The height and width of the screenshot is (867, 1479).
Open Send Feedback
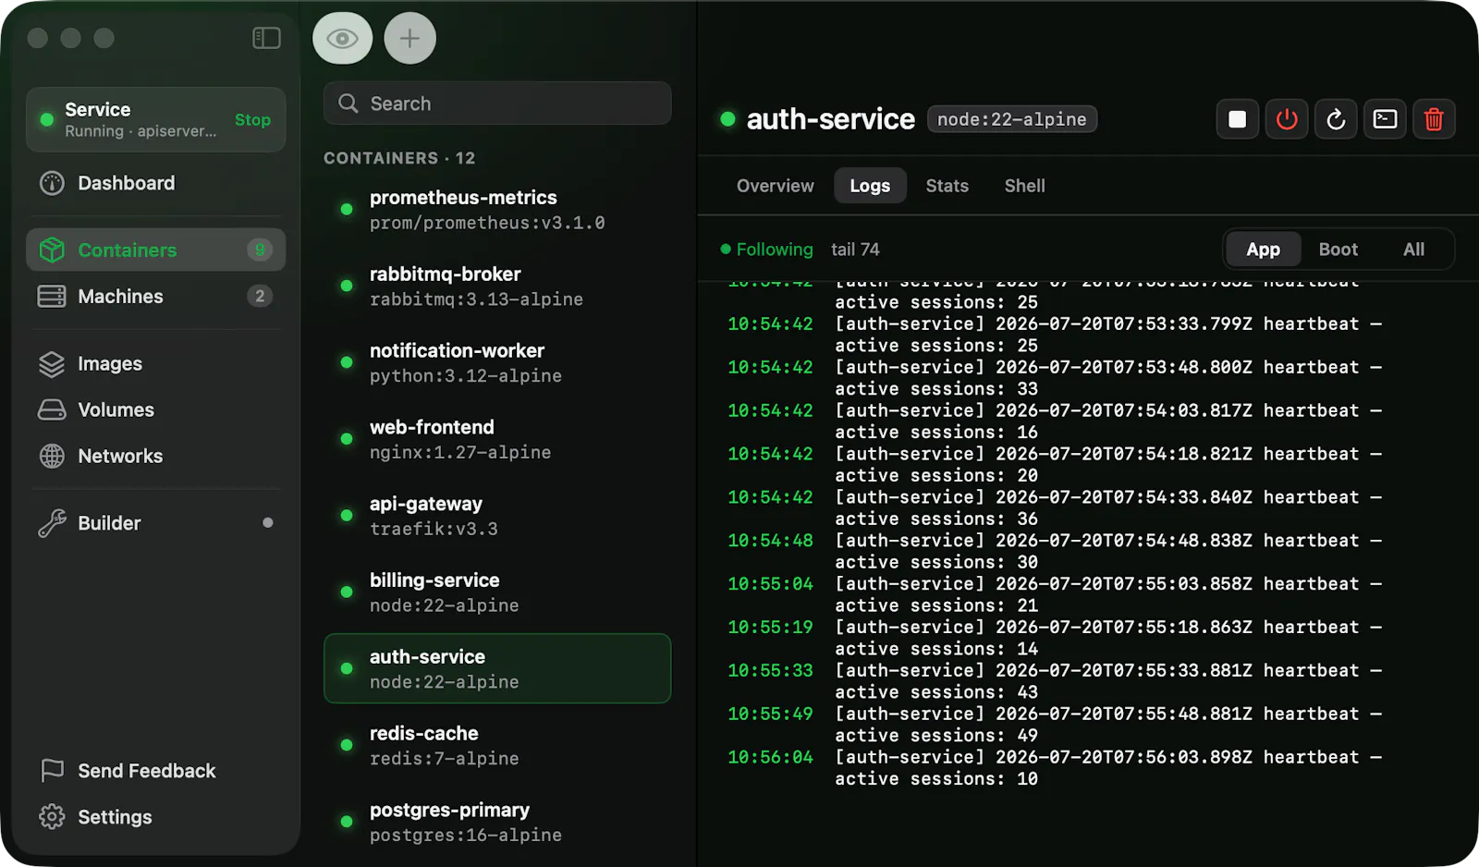(x=155, y=771)
